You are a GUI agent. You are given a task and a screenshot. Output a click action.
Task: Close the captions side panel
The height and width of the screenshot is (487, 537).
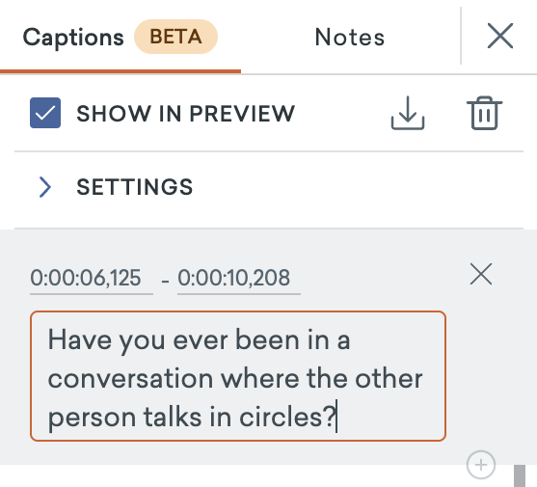[500, 36]
